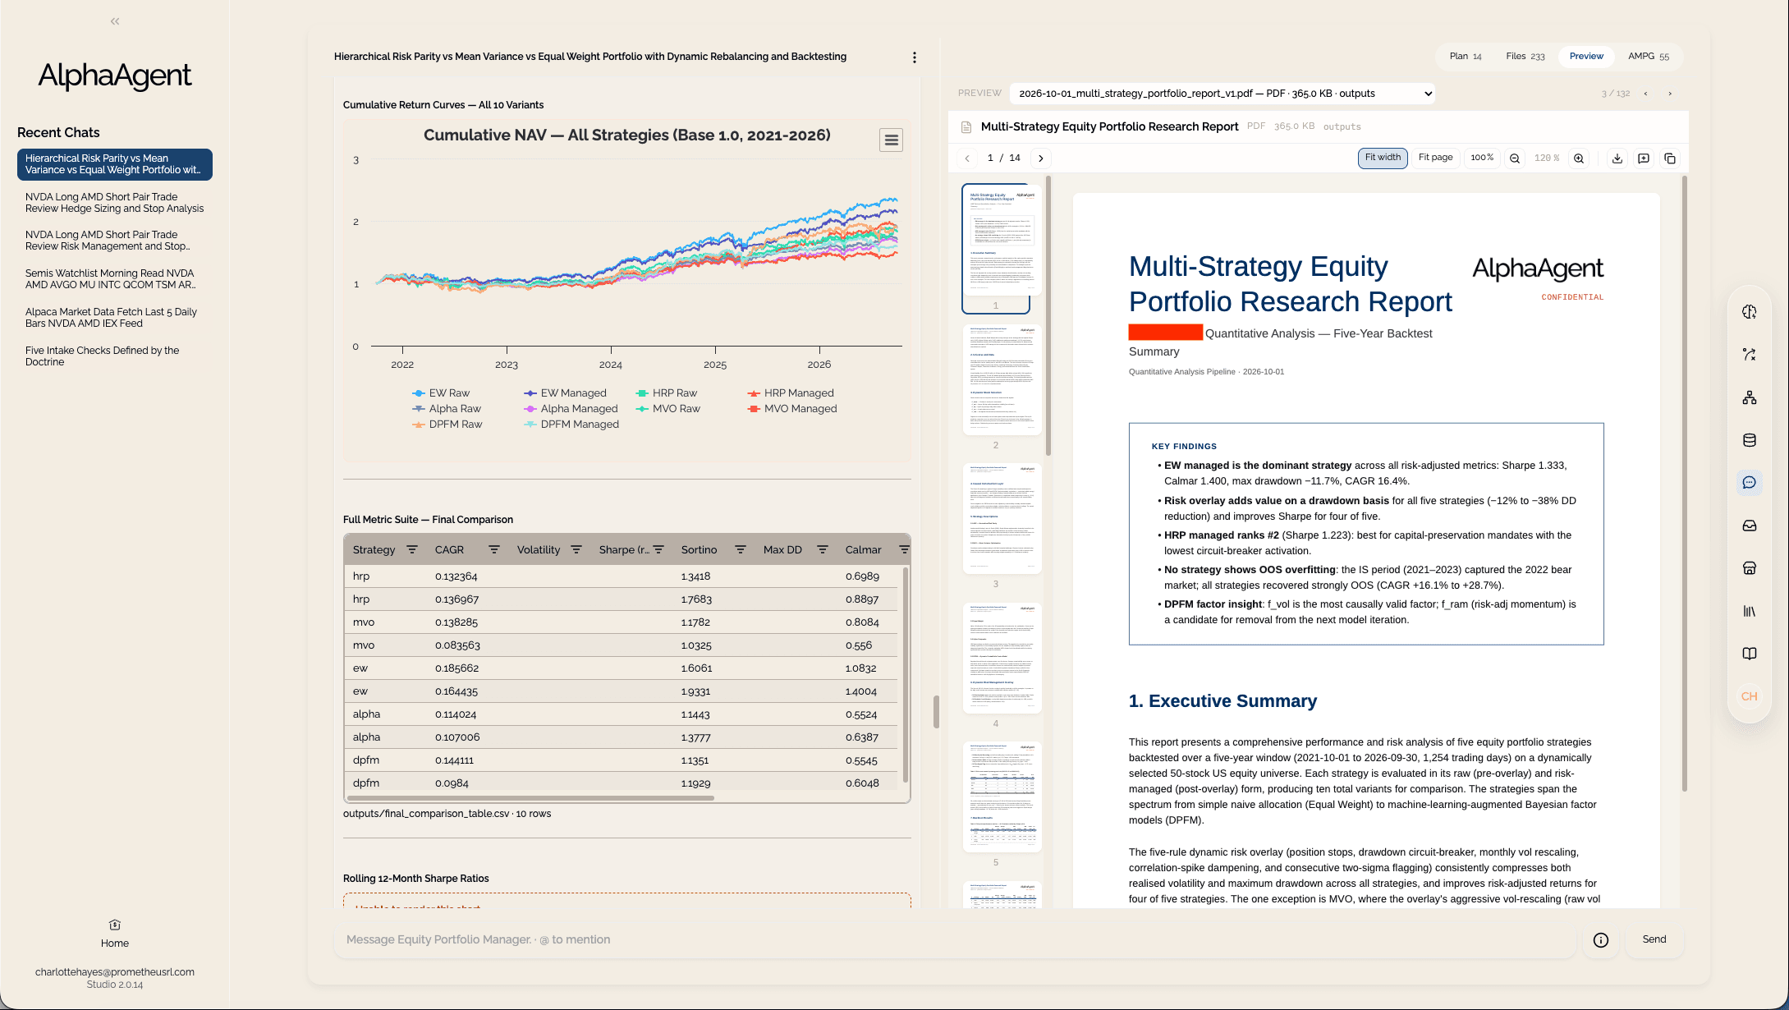
Task: Open the Max DD column filter menu
Action: [823, 549]
